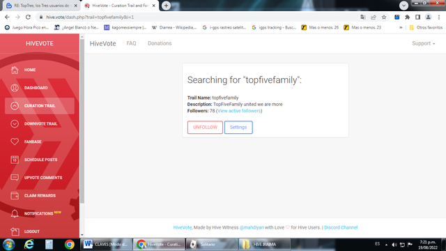Image resolution: width=446 pixels, height=251 pixels.
Task: Click the address bar URL field
Action: click(199, 17)
